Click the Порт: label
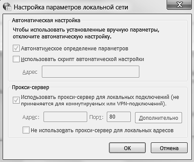The image size is (194, 162). coord(96,117)
